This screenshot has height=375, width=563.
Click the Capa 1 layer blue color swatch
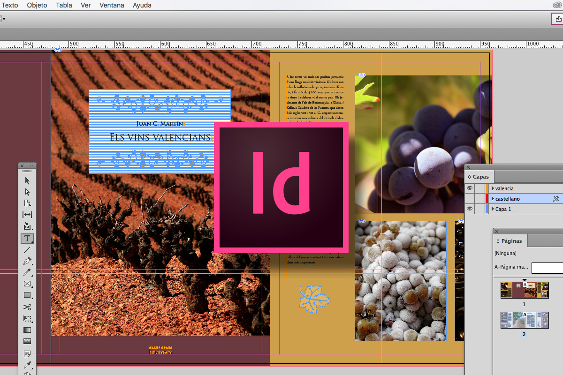tap(487, 209)
